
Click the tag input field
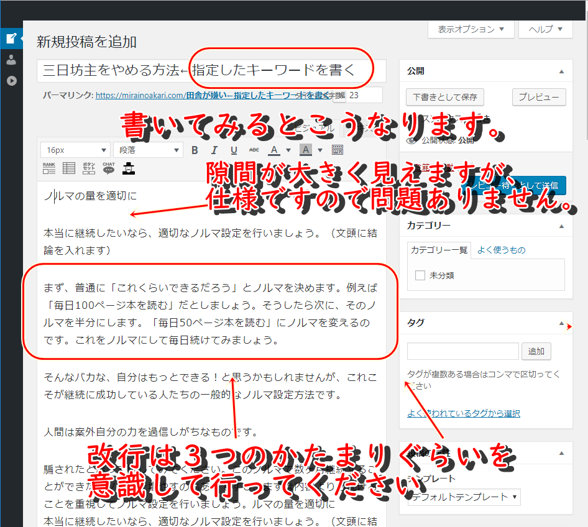click(462, 351)
